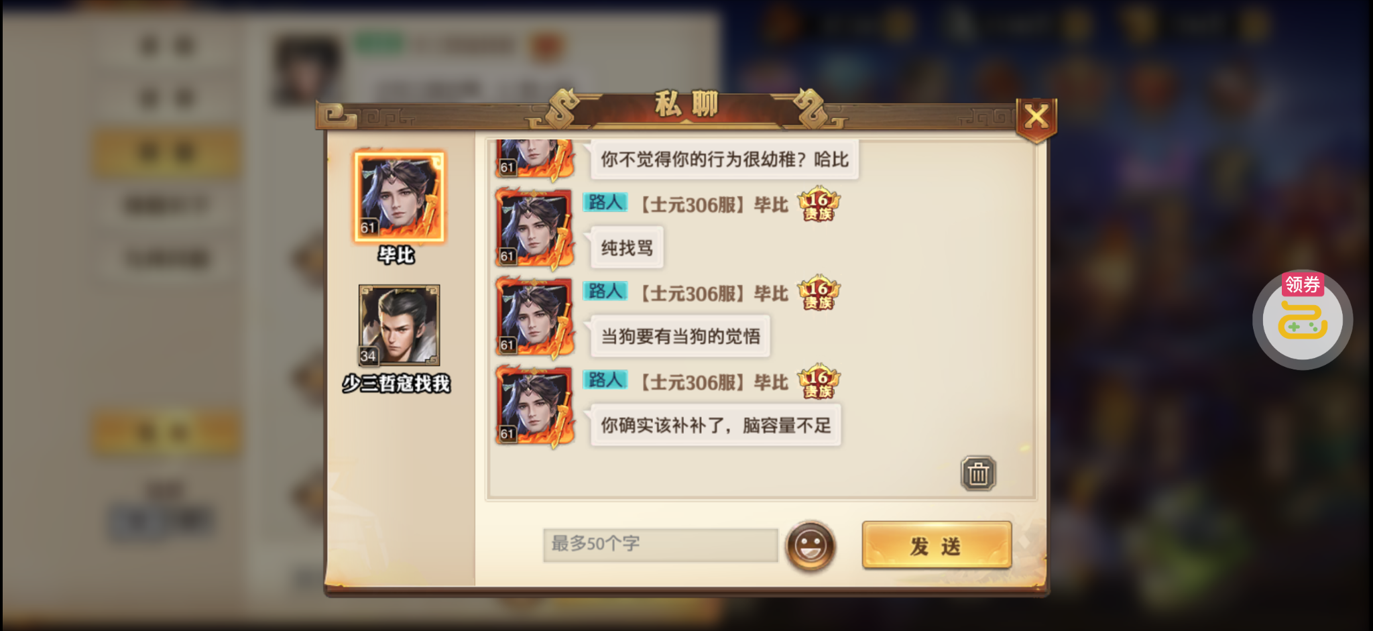Close the 私聊 private chat window
This screenshot has width=1373, height=631.
1036,118
